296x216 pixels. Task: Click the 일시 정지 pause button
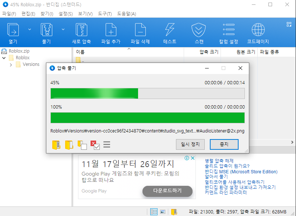[190, 145]
